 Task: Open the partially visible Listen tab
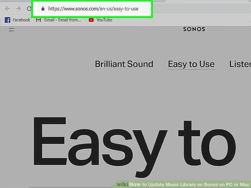(x=240, y=64)
